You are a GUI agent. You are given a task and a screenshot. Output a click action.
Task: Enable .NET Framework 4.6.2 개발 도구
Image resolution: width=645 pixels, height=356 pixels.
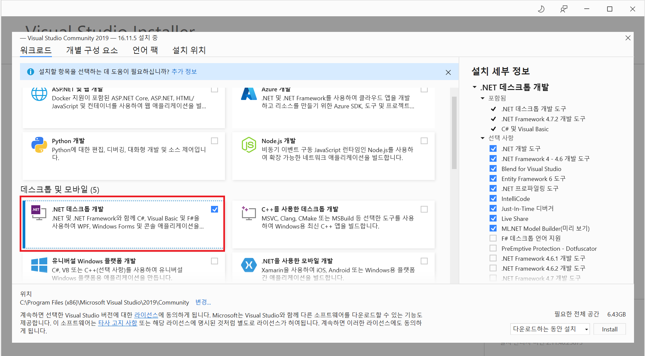493,268
